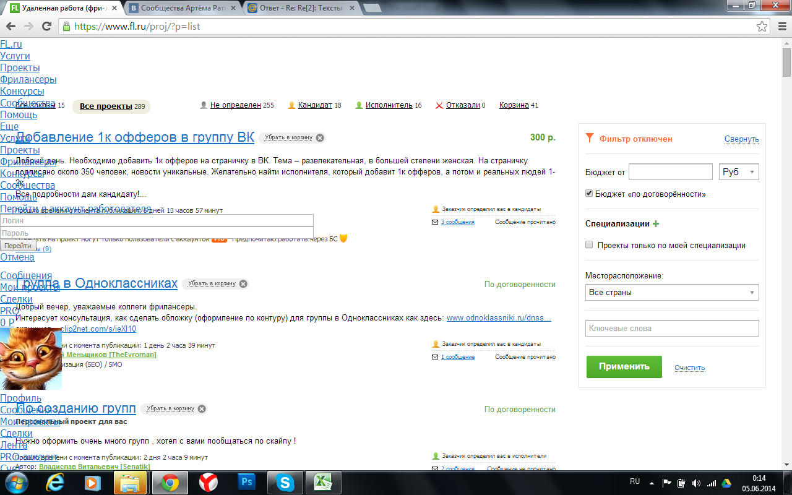Click the X beside Добавление 1к офферов

[x=320, y=137]
